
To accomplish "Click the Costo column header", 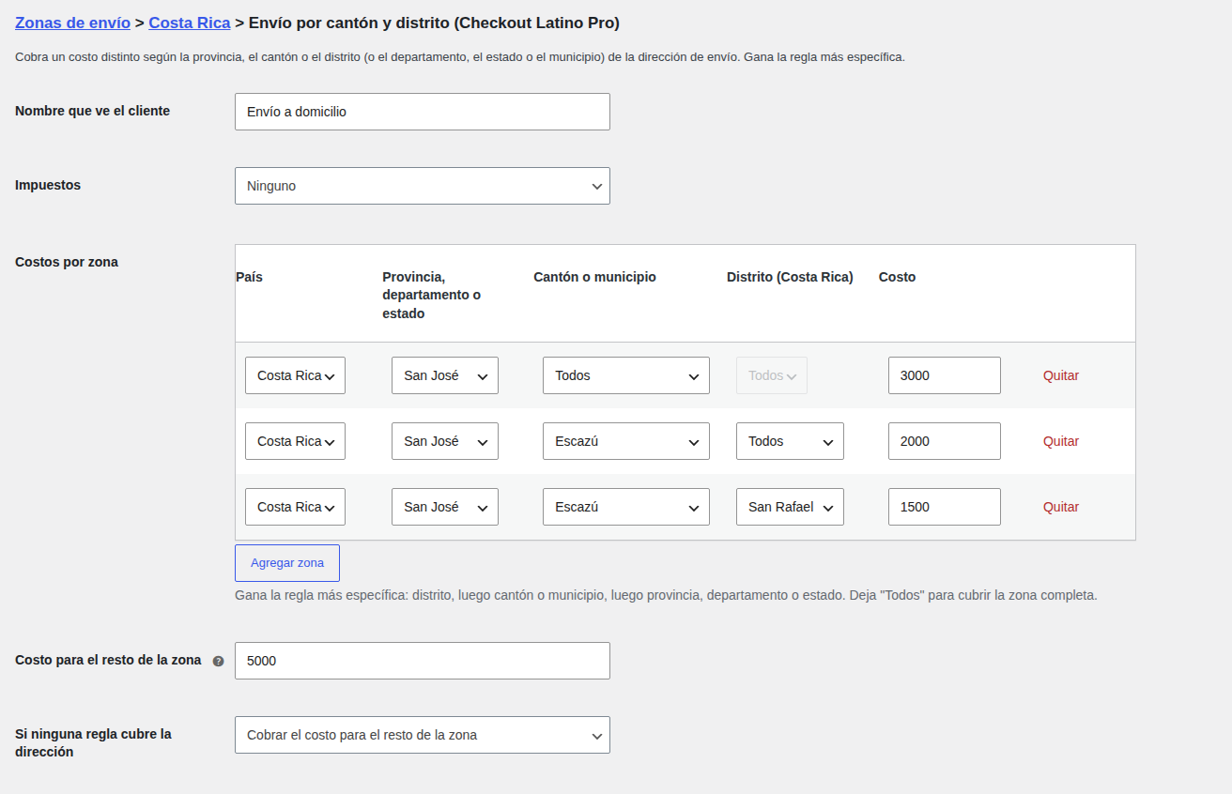I will pyautogui.click(x=897, y=277).
